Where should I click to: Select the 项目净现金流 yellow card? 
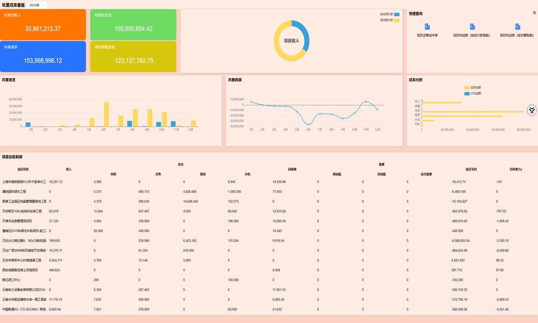click(133, 57)
